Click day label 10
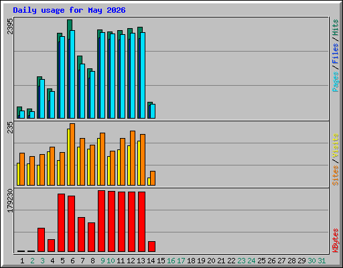The width and height of the screenshot is (343, 268). pyautogui.click(x=111, y=261)
